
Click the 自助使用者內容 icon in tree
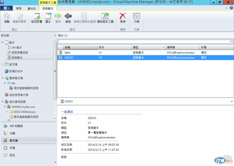pos(7,95)
